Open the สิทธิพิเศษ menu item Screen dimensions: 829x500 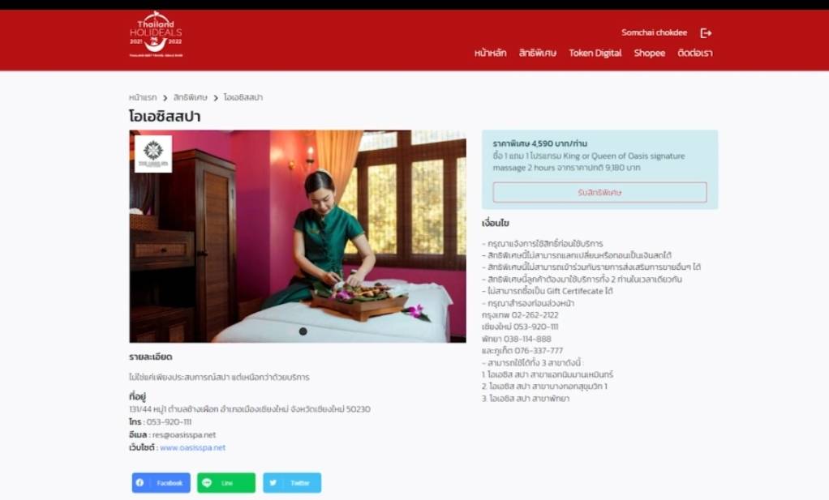coord(537,53)
